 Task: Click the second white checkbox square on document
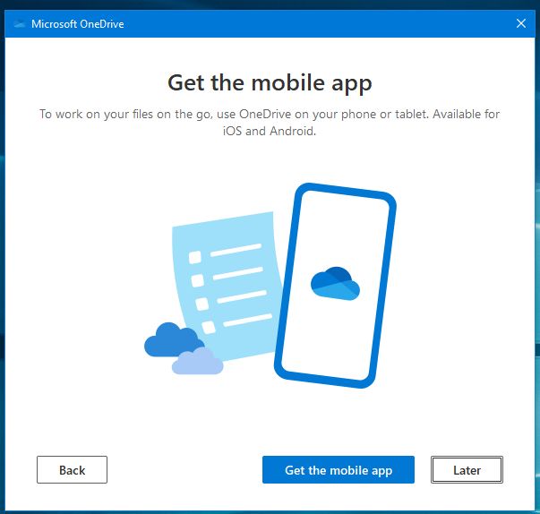(198, 279)
